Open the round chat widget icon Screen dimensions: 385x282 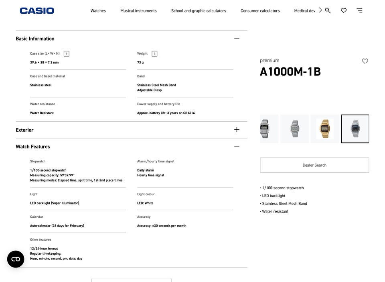[x=16, y=259]
